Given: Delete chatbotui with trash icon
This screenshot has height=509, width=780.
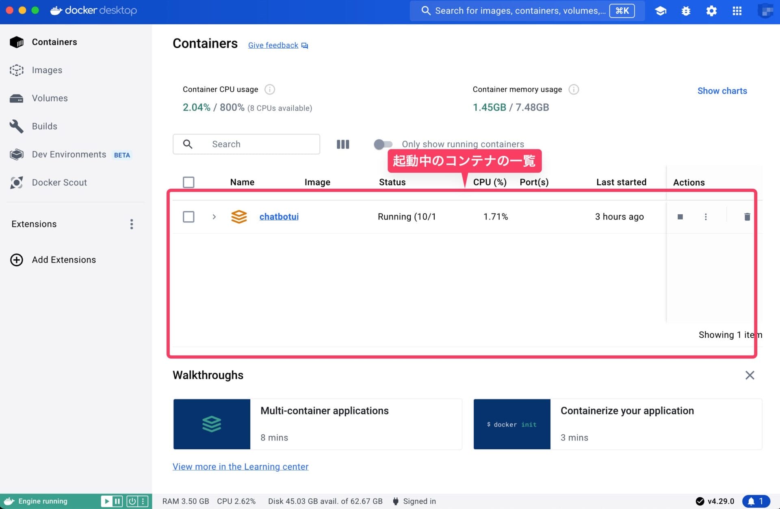Looking at the screenshot, I should pyautogui.click(x=747, y=217).
